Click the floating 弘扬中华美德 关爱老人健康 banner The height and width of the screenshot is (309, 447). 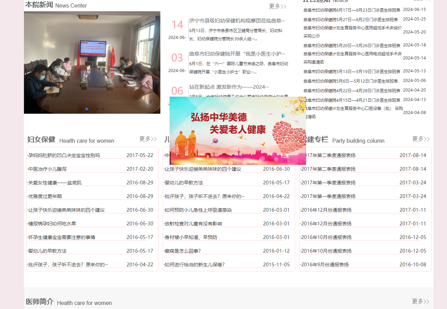(x=238, y=131)
